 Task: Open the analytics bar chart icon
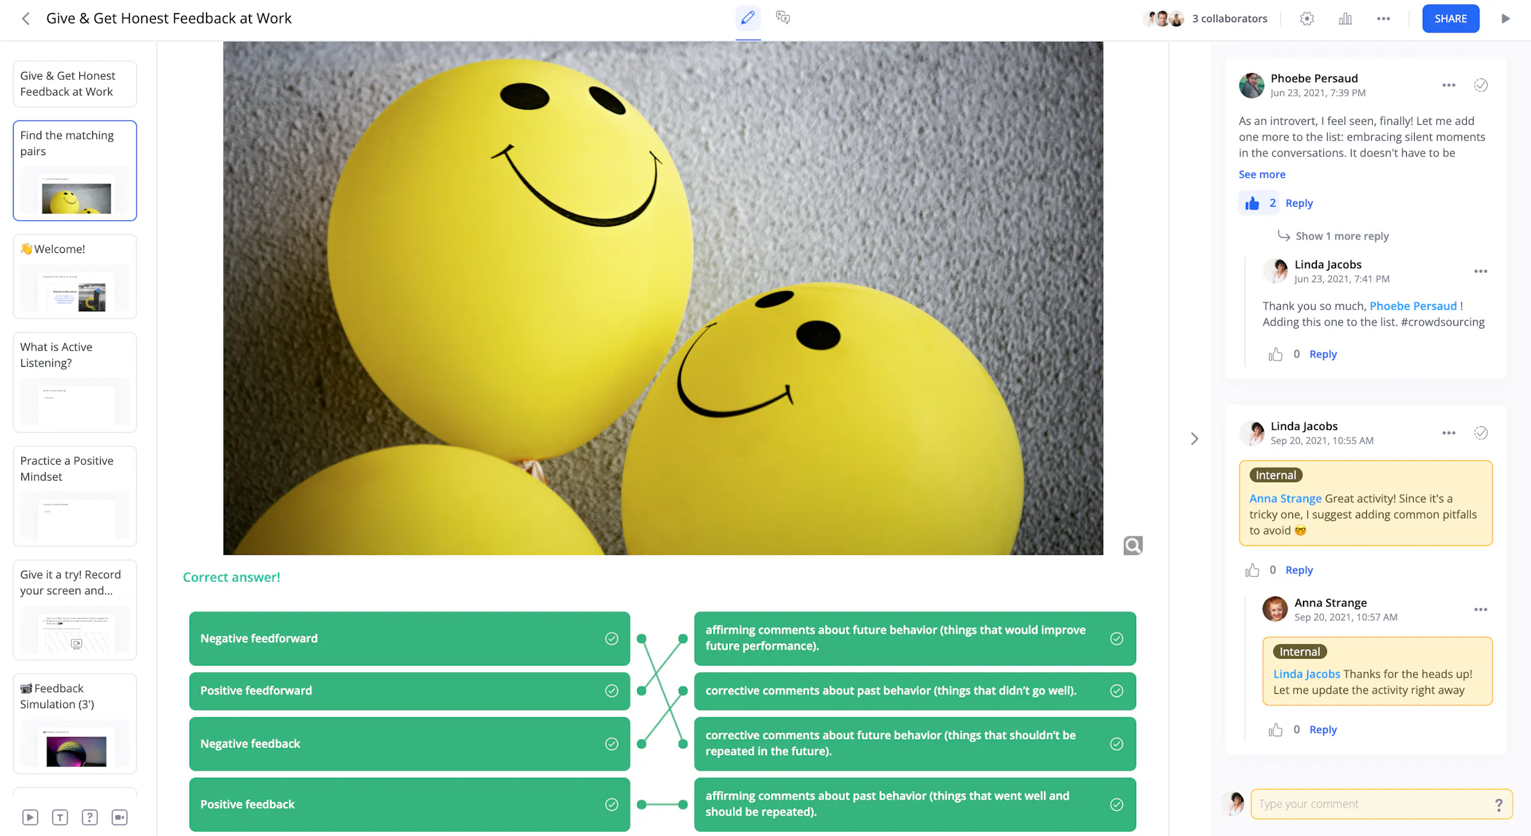(x=1345, y=18)
